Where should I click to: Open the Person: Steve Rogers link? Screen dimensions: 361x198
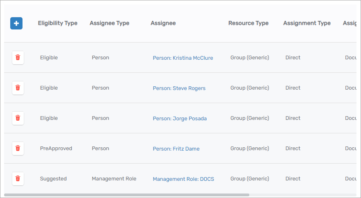[179, 88]
